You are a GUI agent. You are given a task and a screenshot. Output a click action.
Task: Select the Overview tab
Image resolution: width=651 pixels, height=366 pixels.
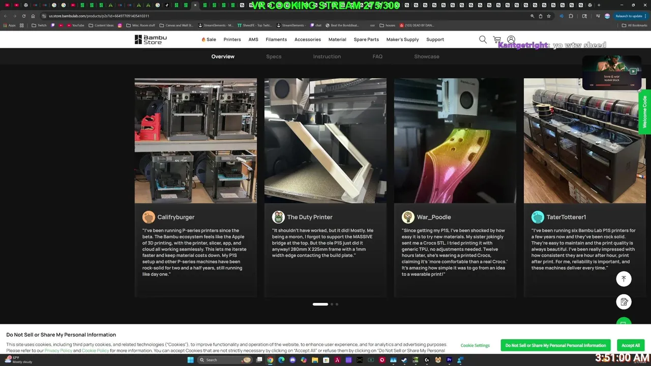tap(223, 56)
